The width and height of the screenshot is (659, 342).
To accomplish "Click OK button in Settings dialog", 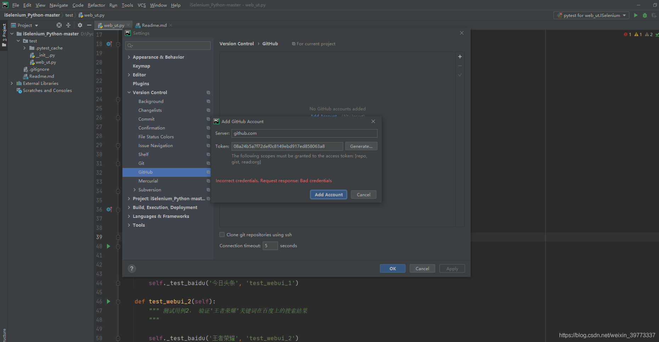I will [x=393, y=268].
